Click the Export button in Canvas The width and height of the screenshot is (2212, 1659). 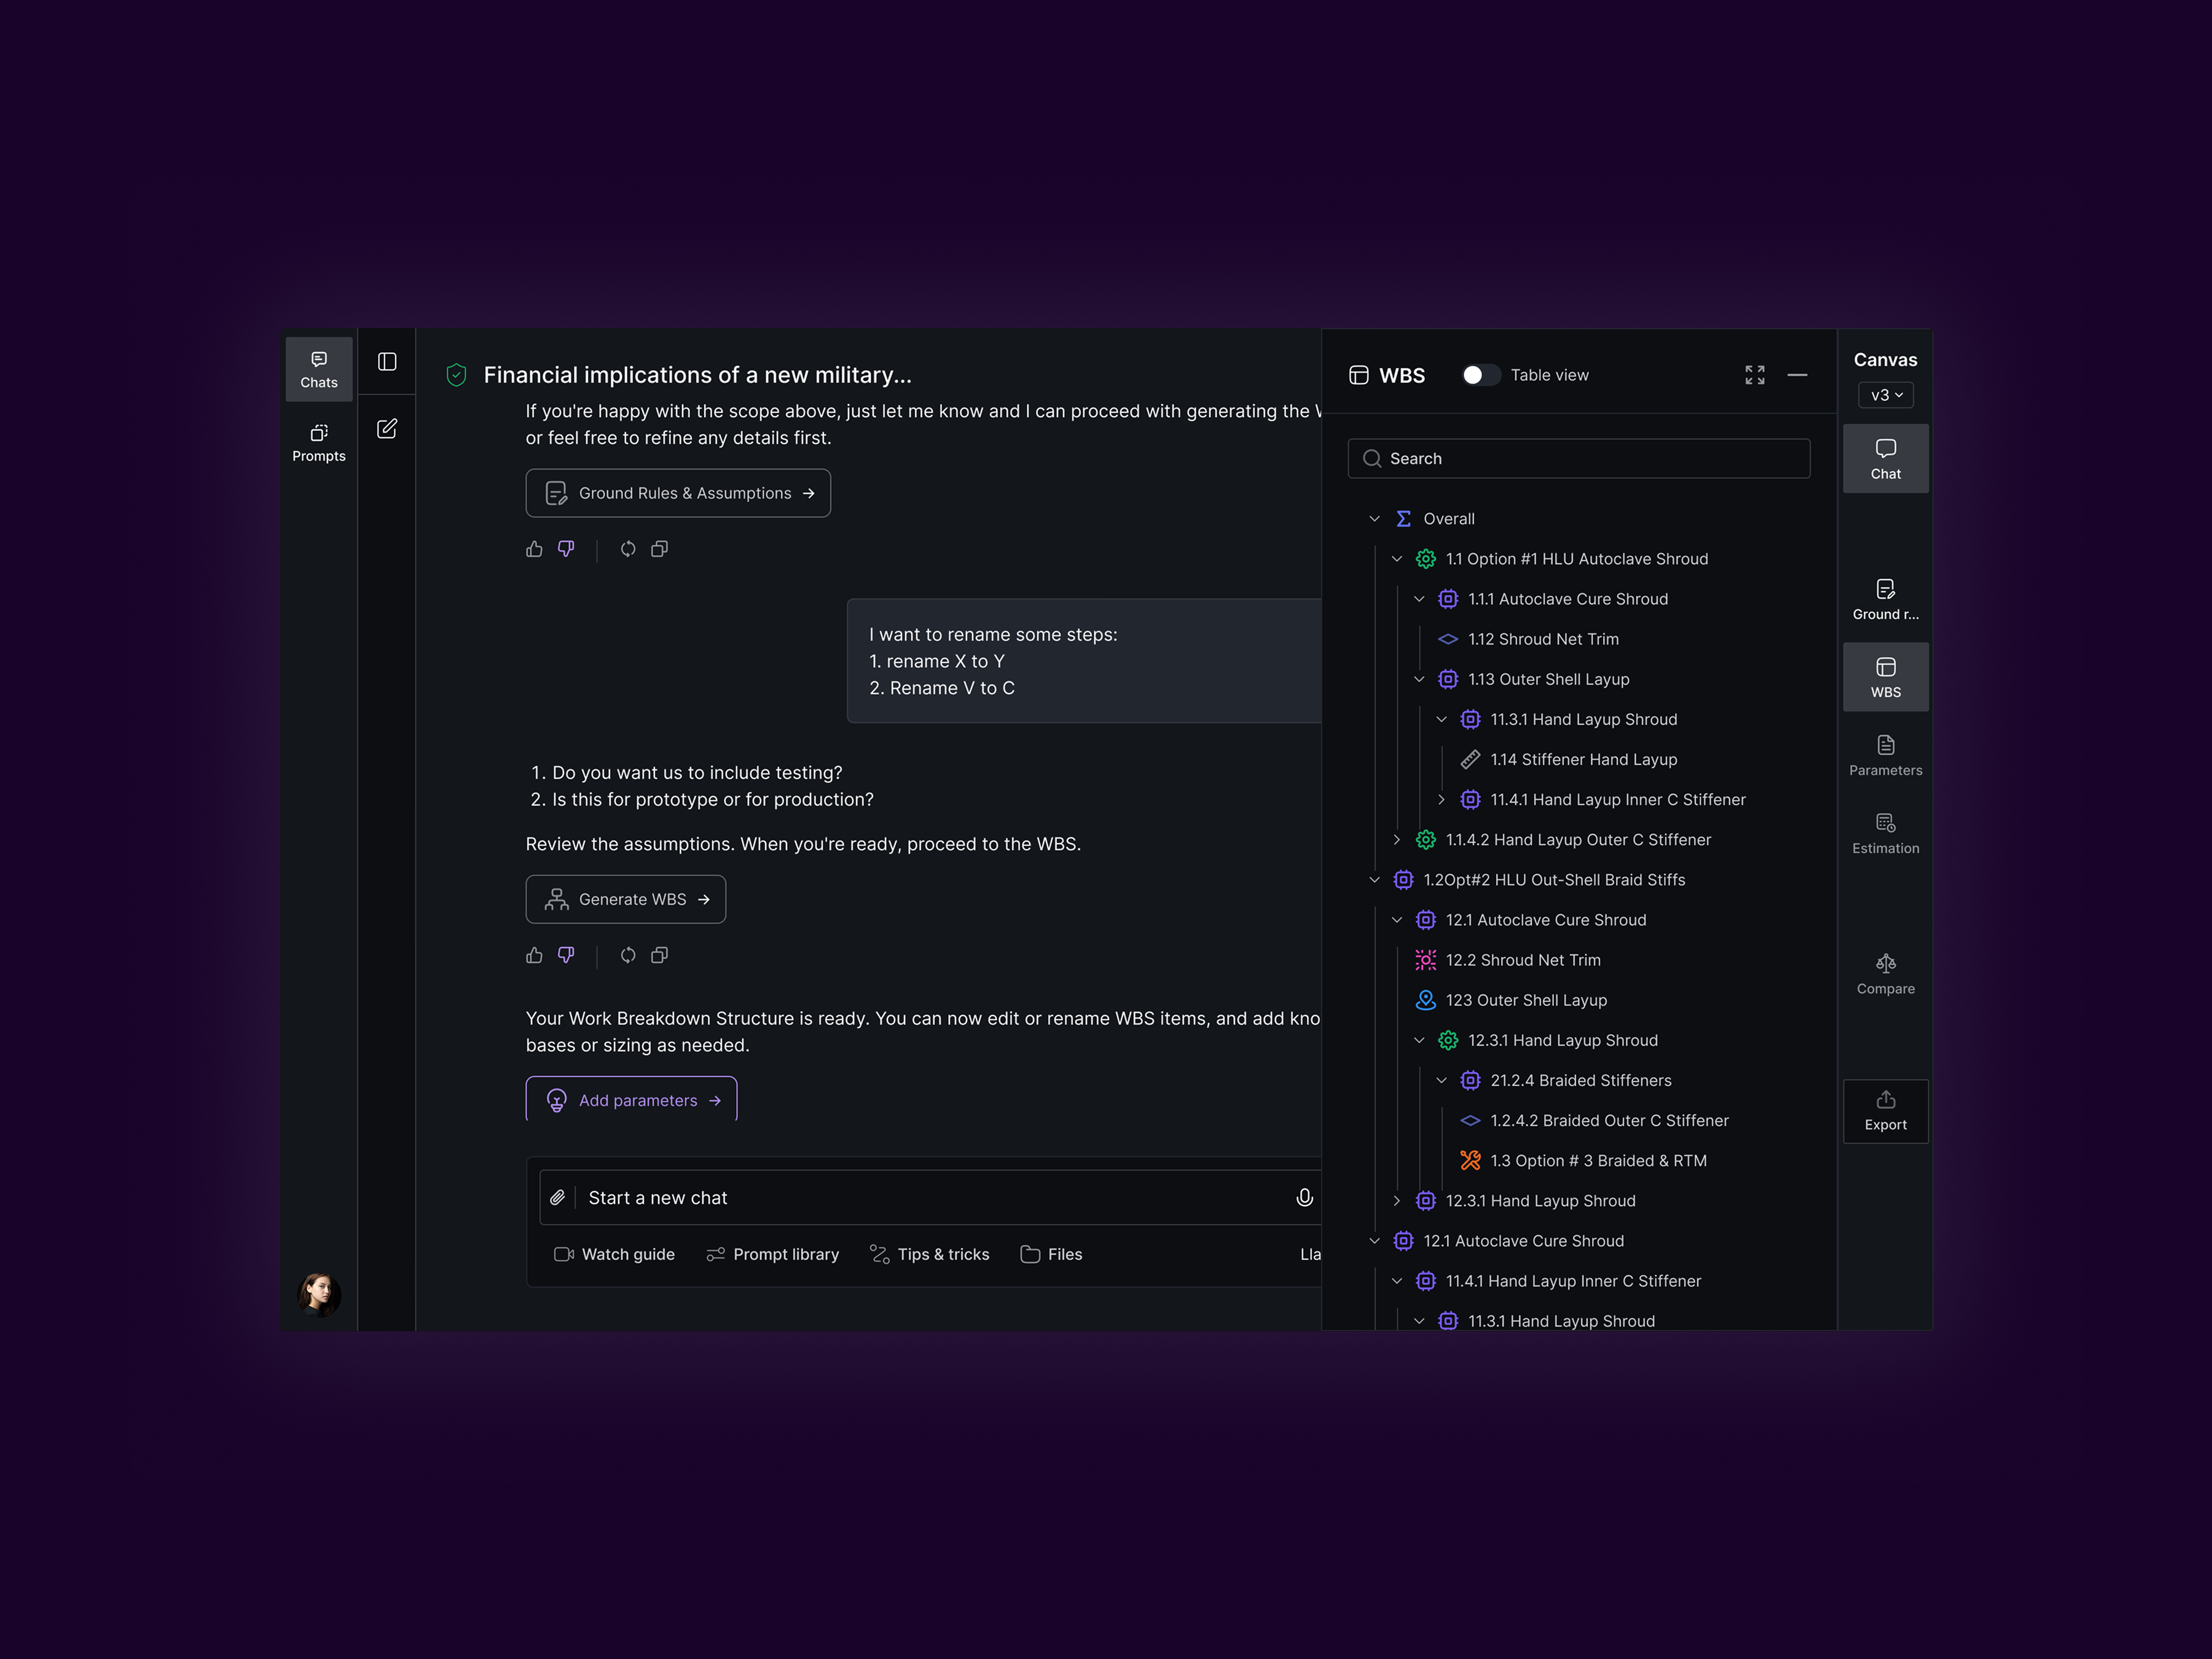(x=1885, y=1111)
